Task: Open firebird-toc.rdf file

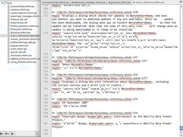Action: (x=19, y=19)
